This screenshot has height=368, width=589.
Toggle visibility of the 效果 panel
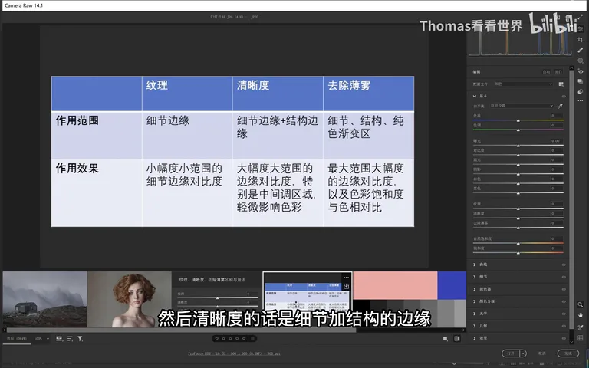pyautogui.click(x=564, y=338)
